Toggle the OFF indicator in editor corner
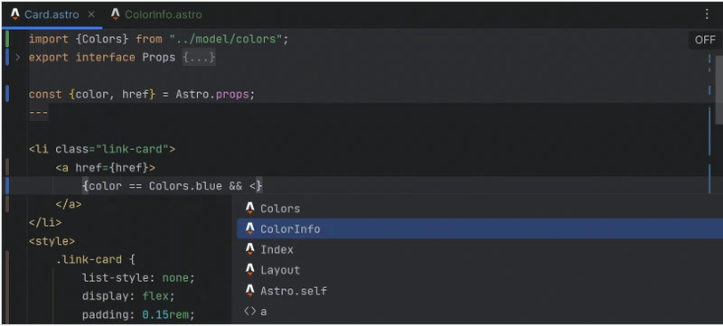The width and height of the screenshot is (723, 326). coord(705,40)
